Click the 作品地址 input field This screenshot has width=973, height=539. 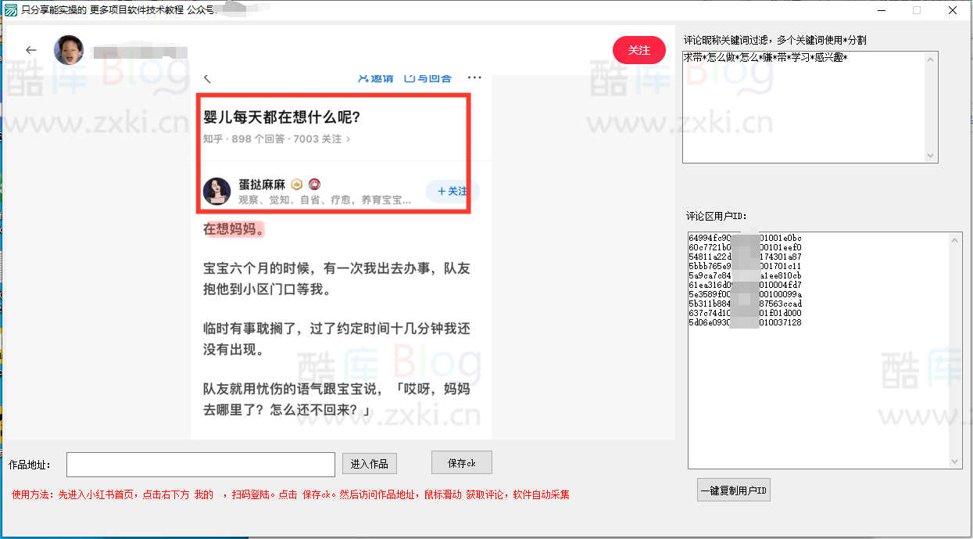point(199,464)
